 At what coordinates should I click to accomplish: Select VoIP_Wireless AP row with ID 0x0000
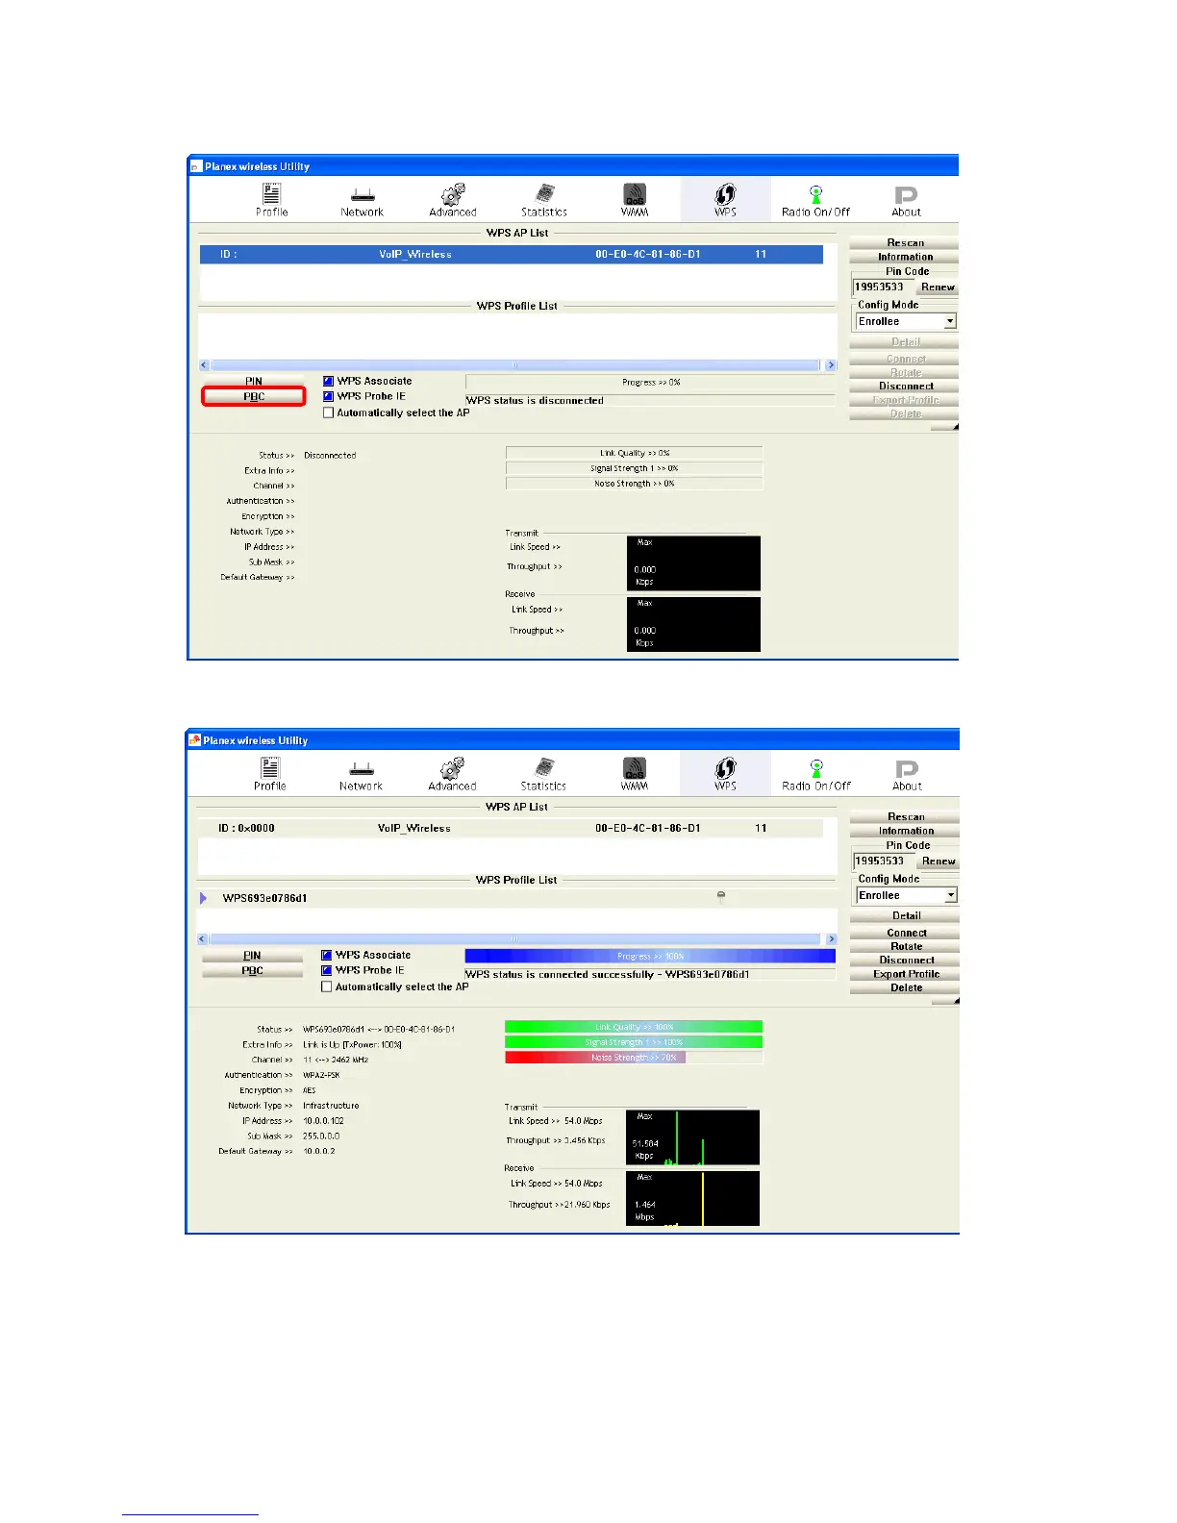pos(511,828)
